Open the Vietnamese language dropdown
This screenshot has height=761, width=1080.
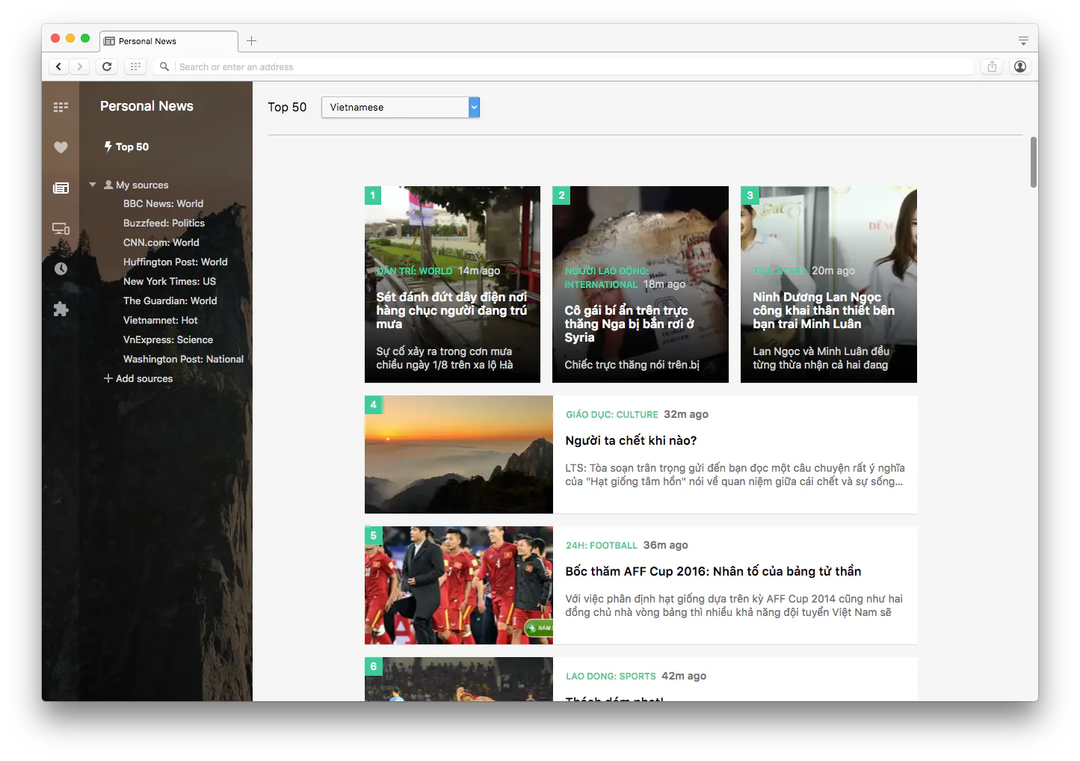point(401,108)
